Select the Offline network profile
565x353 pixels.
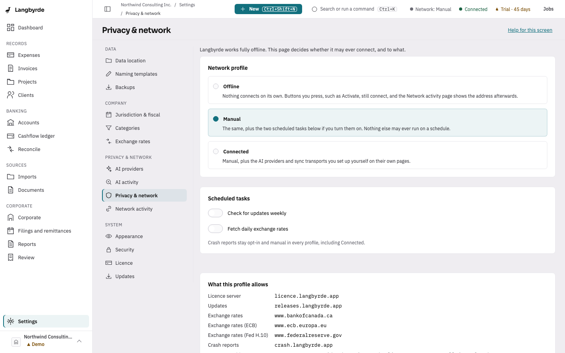[377, 90]
